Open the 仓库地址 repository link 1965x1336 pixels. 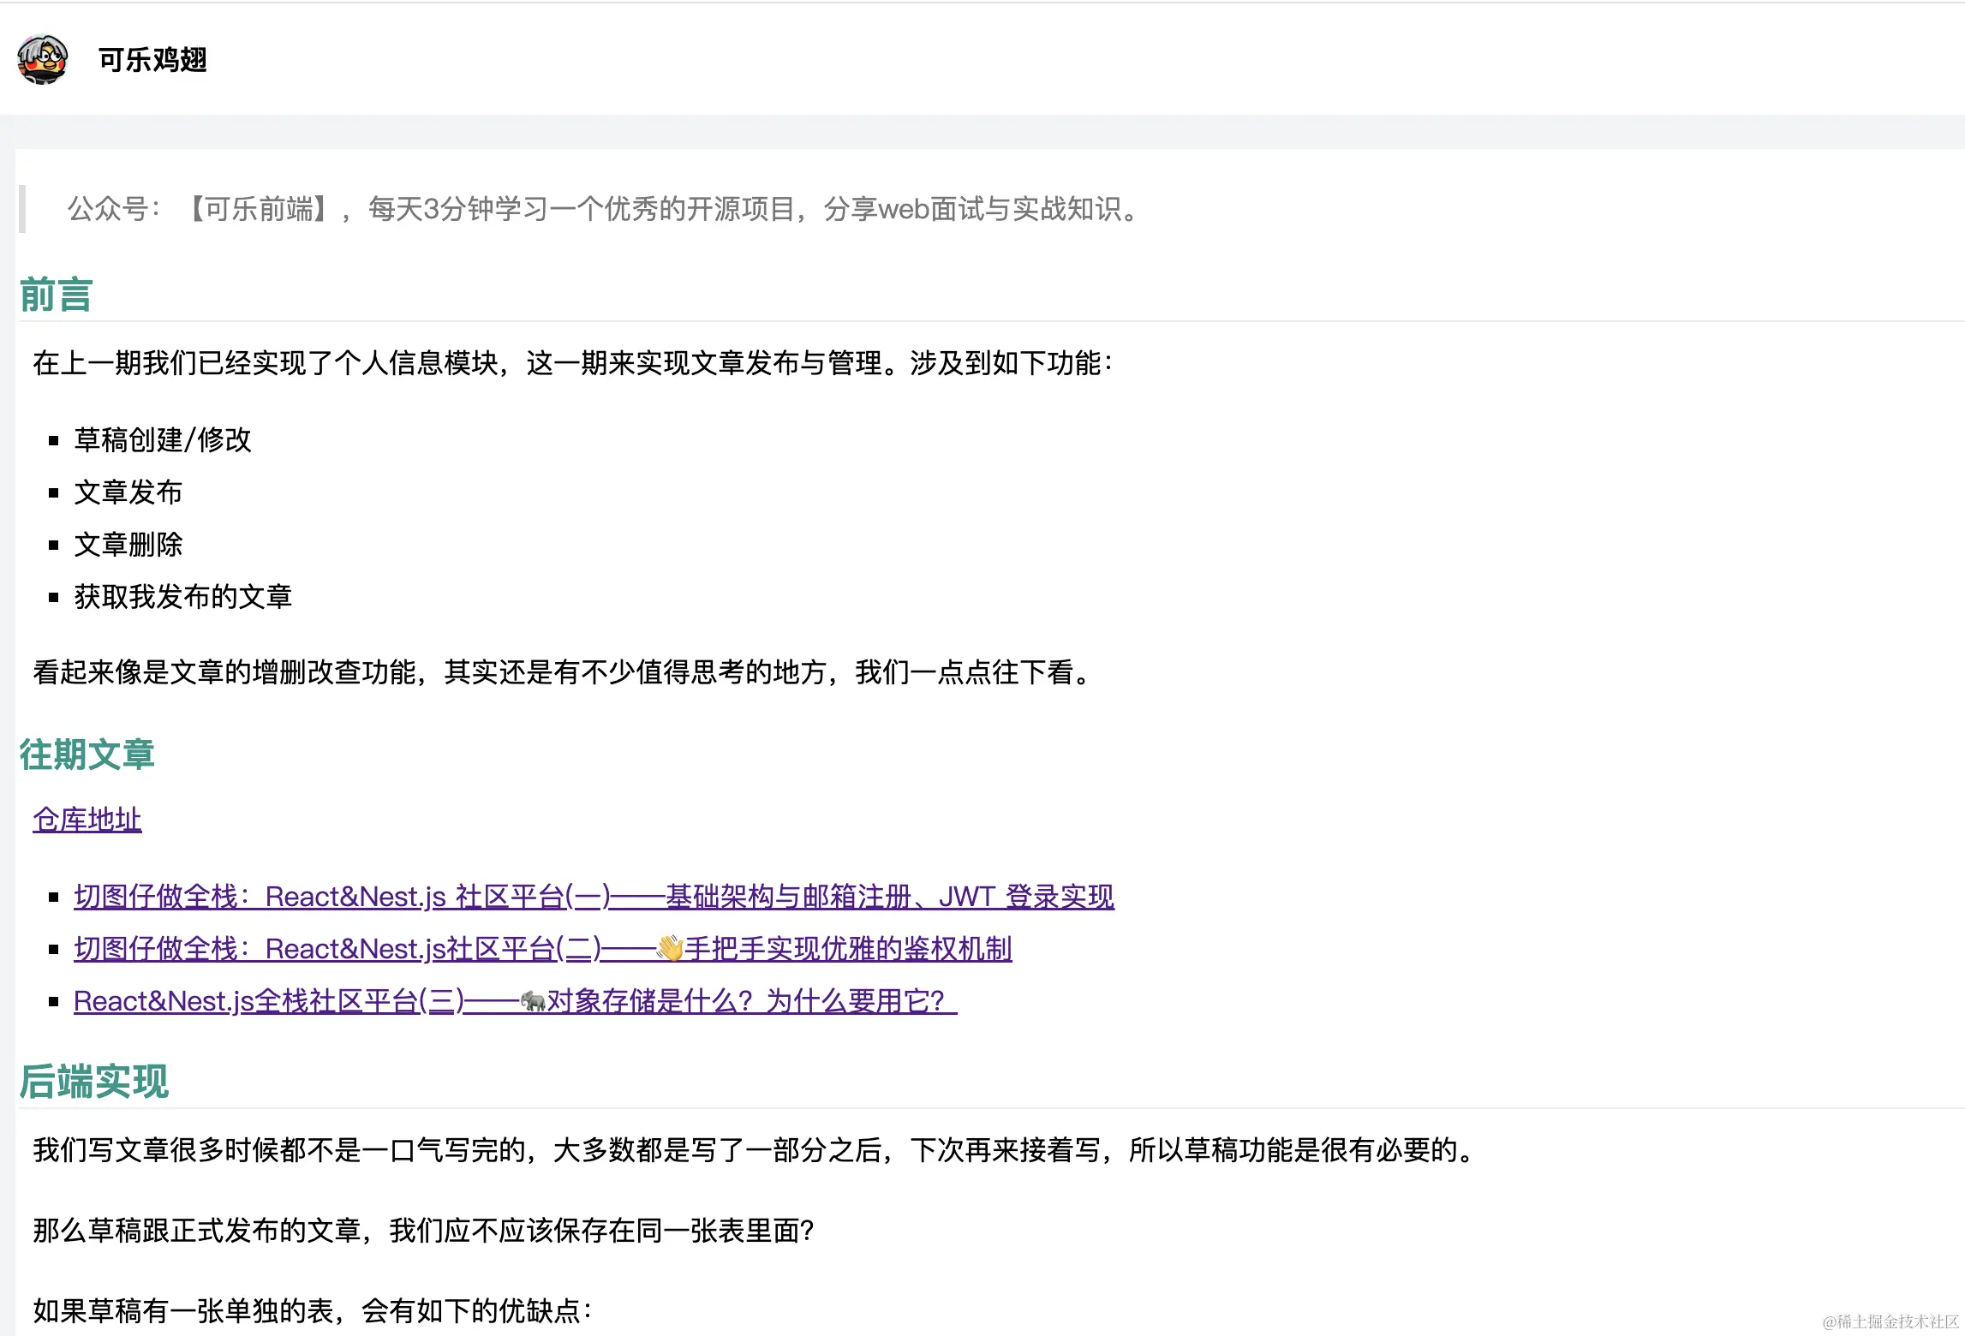[x=87, y=820]
